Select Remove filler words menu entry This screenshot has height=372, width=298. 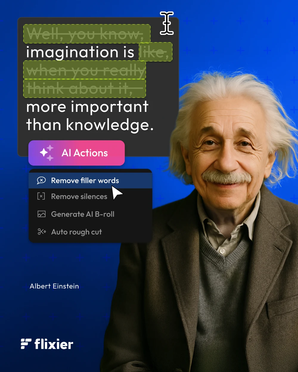90,181
